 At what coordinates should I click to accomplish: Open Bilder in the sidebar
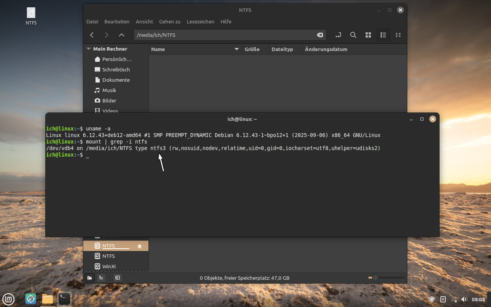(x=116, y=101)
